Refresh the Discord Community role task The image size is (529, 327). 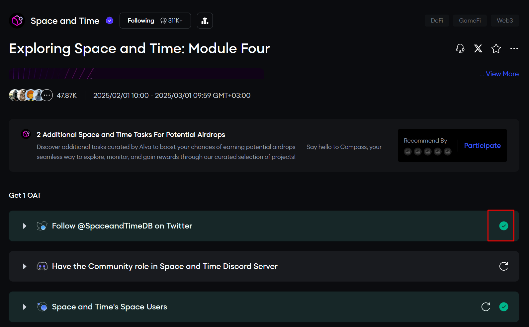click(x=504, y=266)
